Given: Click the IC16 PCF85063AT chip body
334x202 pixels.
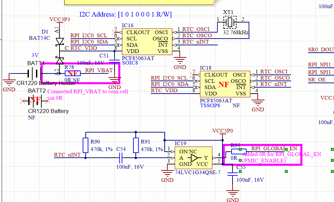Looking at the screenshot, I should [147, 42].
